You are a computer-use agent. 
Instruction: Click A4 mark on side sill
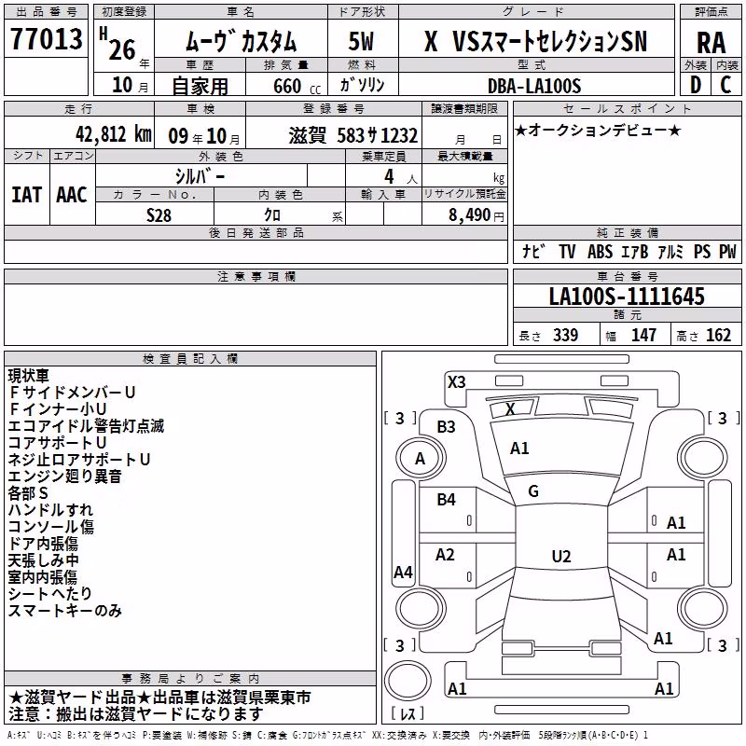404,572
